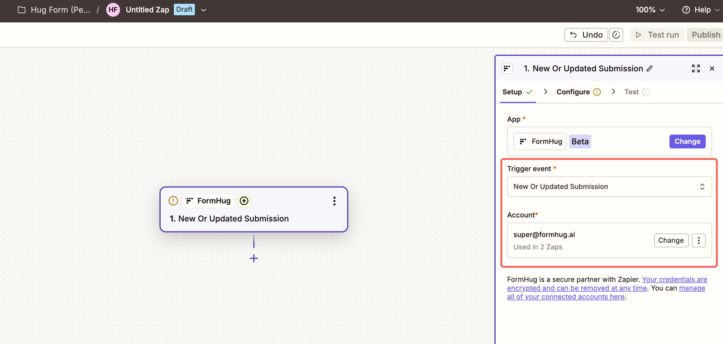The image size is (723, 344).
Task: Open the step card three-dot menu
Action: [x=334, y=201]
